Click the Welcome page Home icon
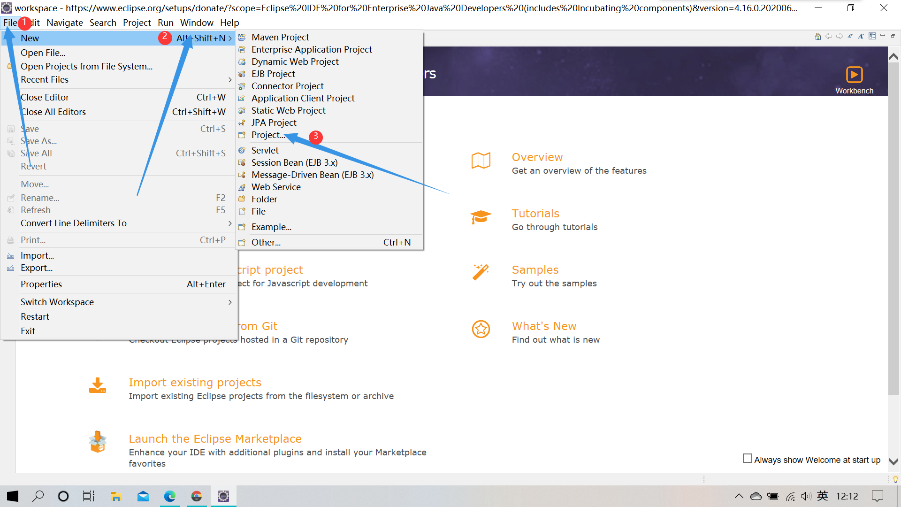Image resolution: width=901 pixels, height=507 pixels. [x=818, y=36]
